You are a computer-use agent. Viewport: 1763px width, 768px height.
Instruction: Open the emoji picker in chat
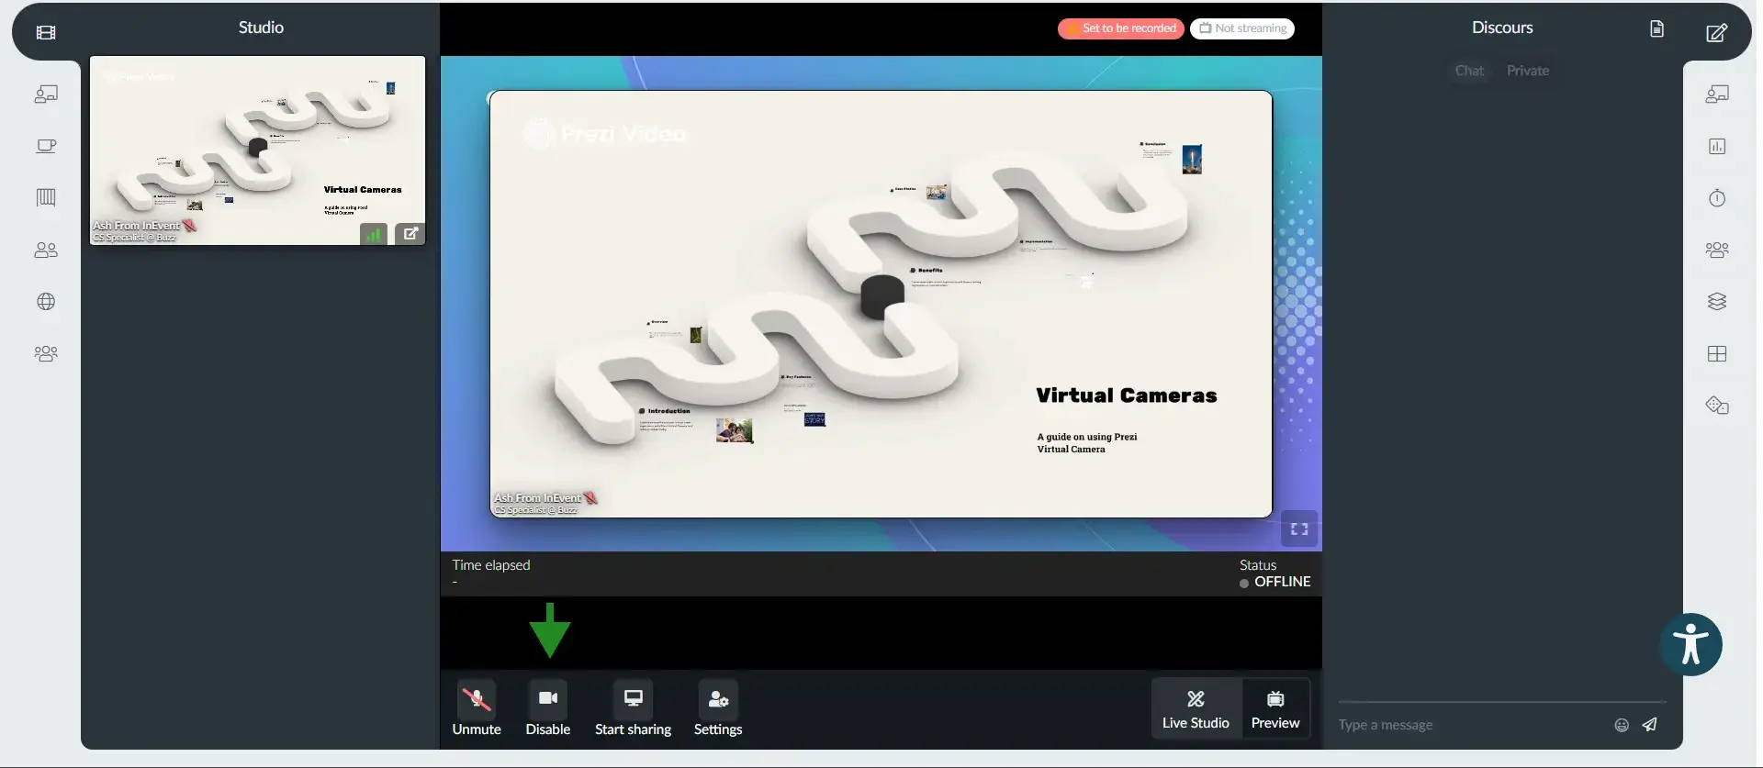[x=1622, y=725]
